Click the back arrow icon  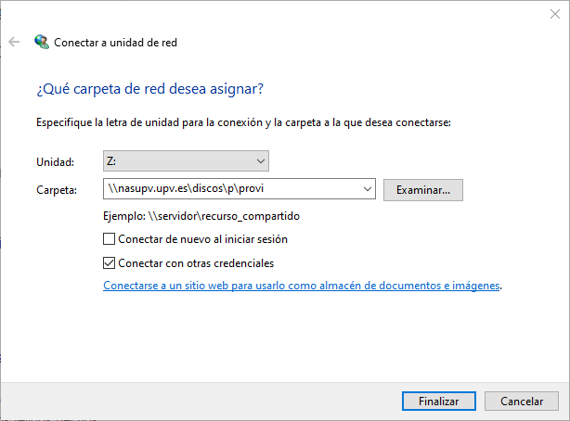pos(14,42)
